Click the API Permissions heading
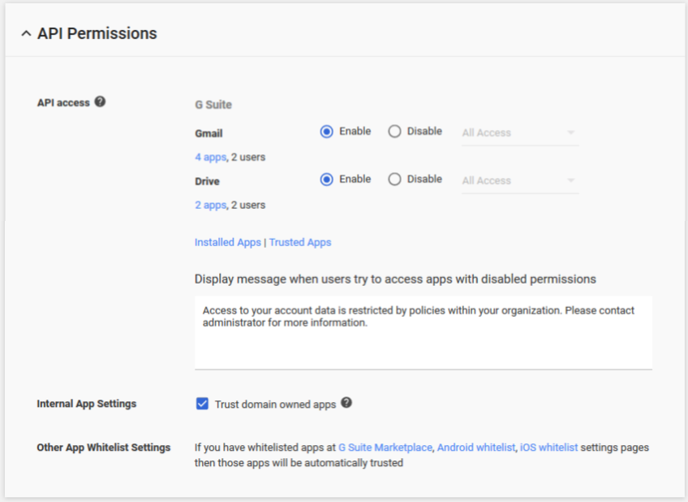 pos(97,33)
